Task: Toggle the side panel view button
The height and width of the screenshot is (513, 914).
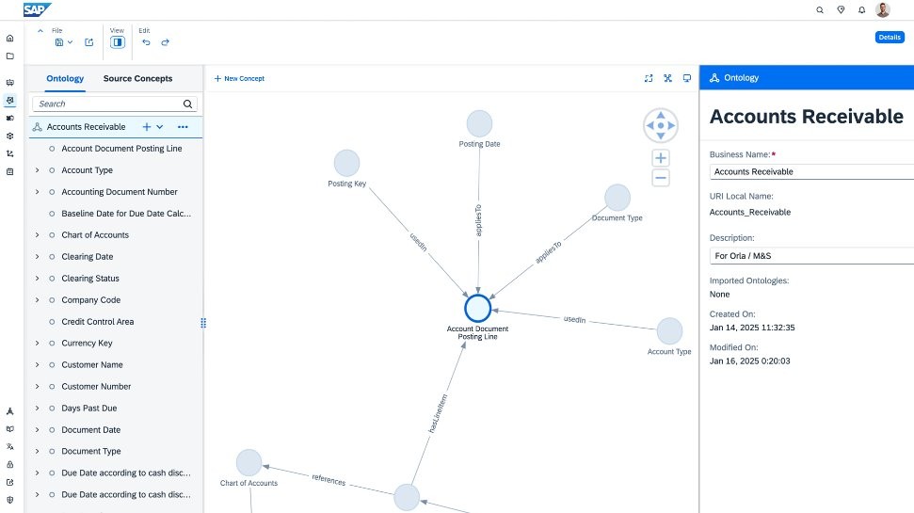Action: point(118,42)
